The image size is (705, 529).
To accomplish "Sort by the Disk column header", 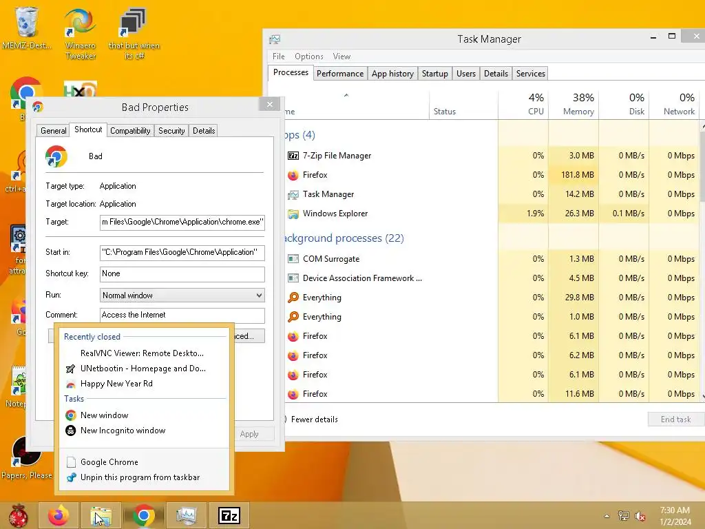I will tap(624, 105).
